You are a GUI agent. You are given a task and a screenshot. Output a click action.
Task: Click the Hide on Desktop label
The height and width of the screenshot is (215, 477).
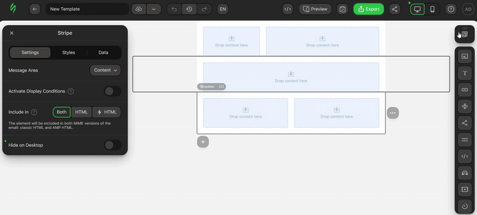(x=26, y=145)
